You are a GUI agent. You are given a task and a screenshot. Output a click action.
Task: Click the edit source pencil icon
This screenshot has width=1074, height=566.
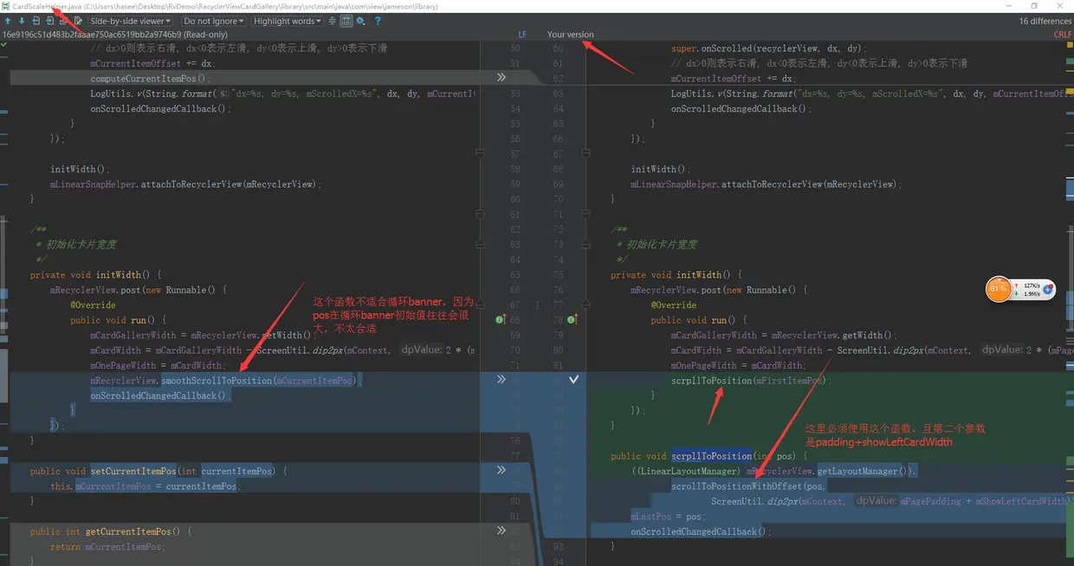78,21
